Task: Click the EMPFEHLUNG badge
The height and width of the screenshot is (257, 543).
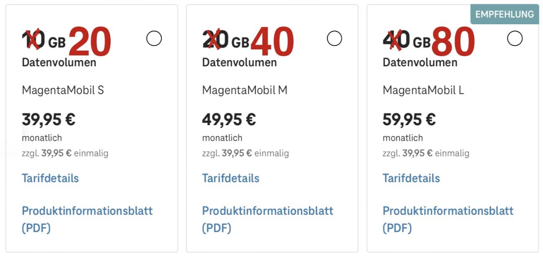Action: click(x=504, y=15)
